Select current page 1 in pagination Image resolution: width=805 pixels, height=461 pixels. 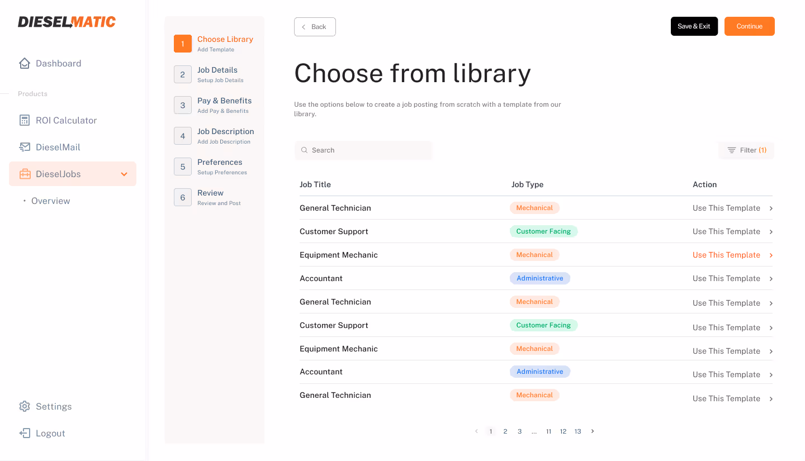pos(491,431)
